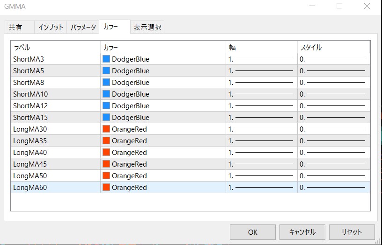This screenshot has height=245, width=382.
Task: Open the line style selector for ShortMA5
Action: (333, 70)
